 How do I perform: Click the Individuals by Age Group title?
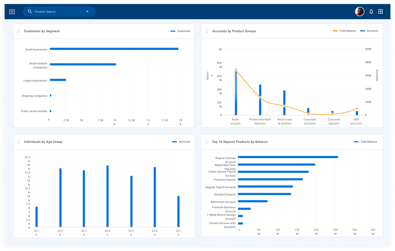point(43,142)
